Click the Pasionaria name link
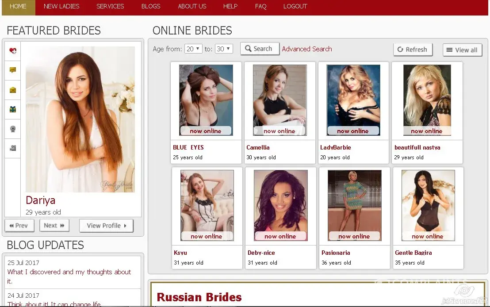490x307 pixels. 336,253
